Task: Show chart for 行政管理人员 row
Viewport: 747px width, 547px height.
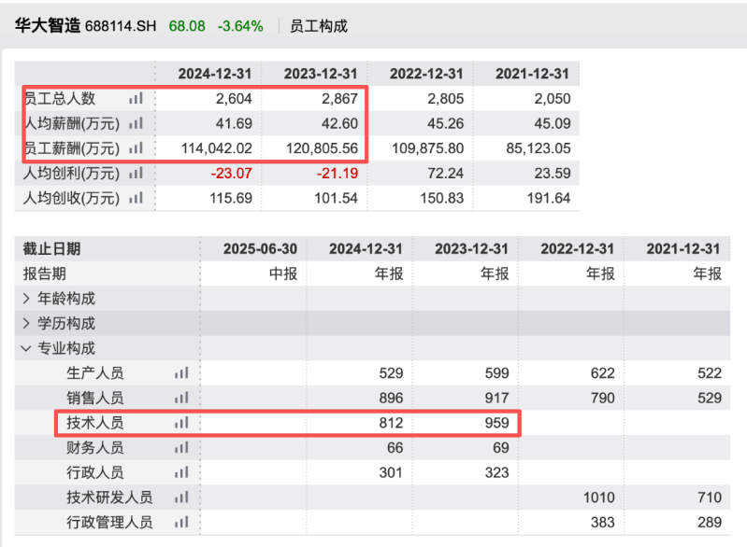Action: pyautogui.click(x=181, y=523)
